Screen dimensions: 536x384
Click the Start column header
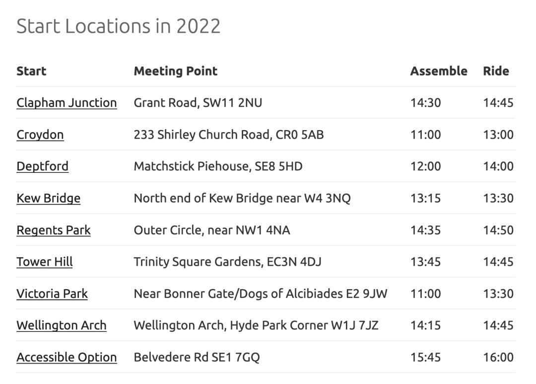coord(31,71)
